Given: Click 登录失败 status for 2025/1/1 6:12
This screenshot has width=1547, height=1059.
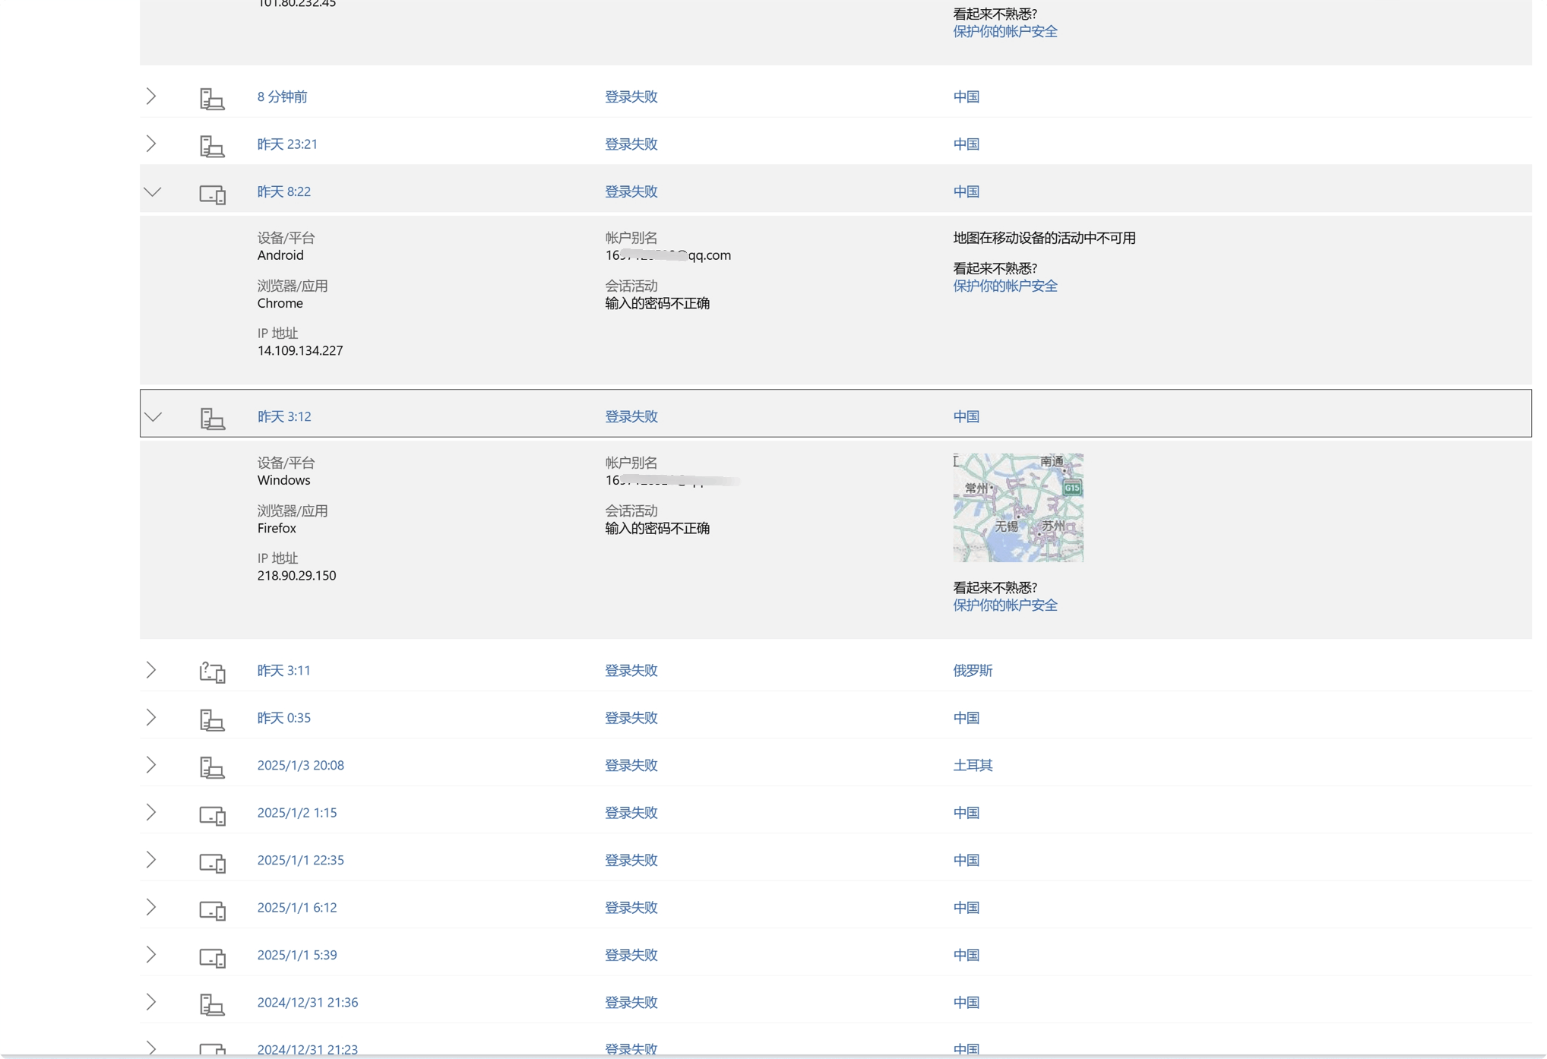Looking at the screenshot, I should pos(631,907).
